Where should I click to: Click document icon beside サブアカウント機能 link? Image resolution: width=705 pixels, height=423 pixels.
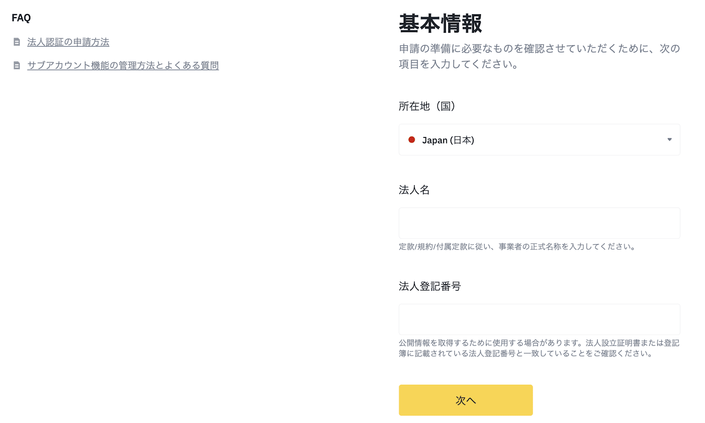point(17,66)
